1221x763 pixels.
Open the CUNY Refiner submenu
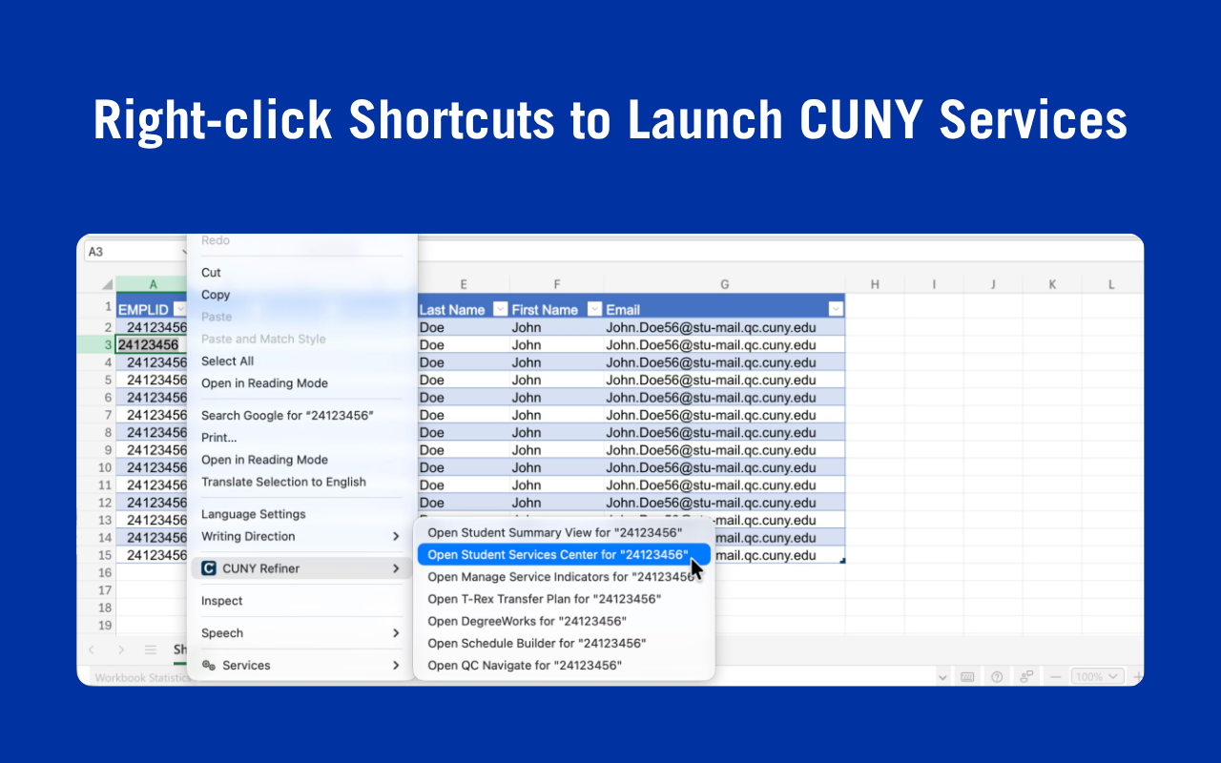click(x=301, y=568)
